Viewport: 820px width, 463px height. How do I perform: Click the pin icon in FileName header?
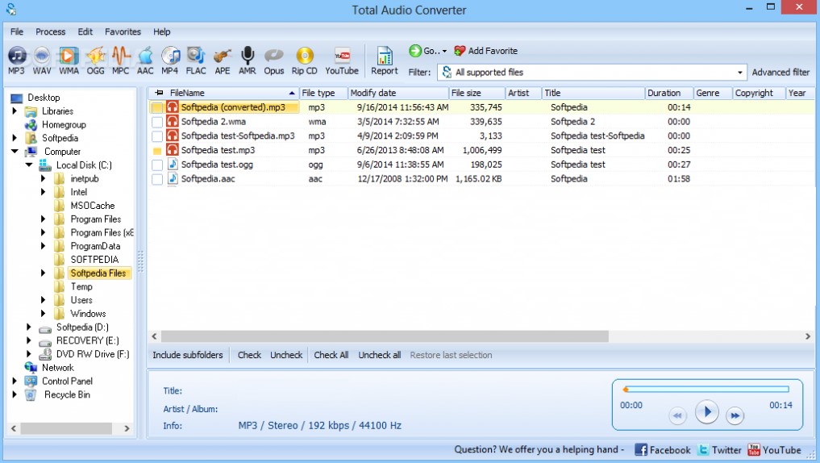159,93
